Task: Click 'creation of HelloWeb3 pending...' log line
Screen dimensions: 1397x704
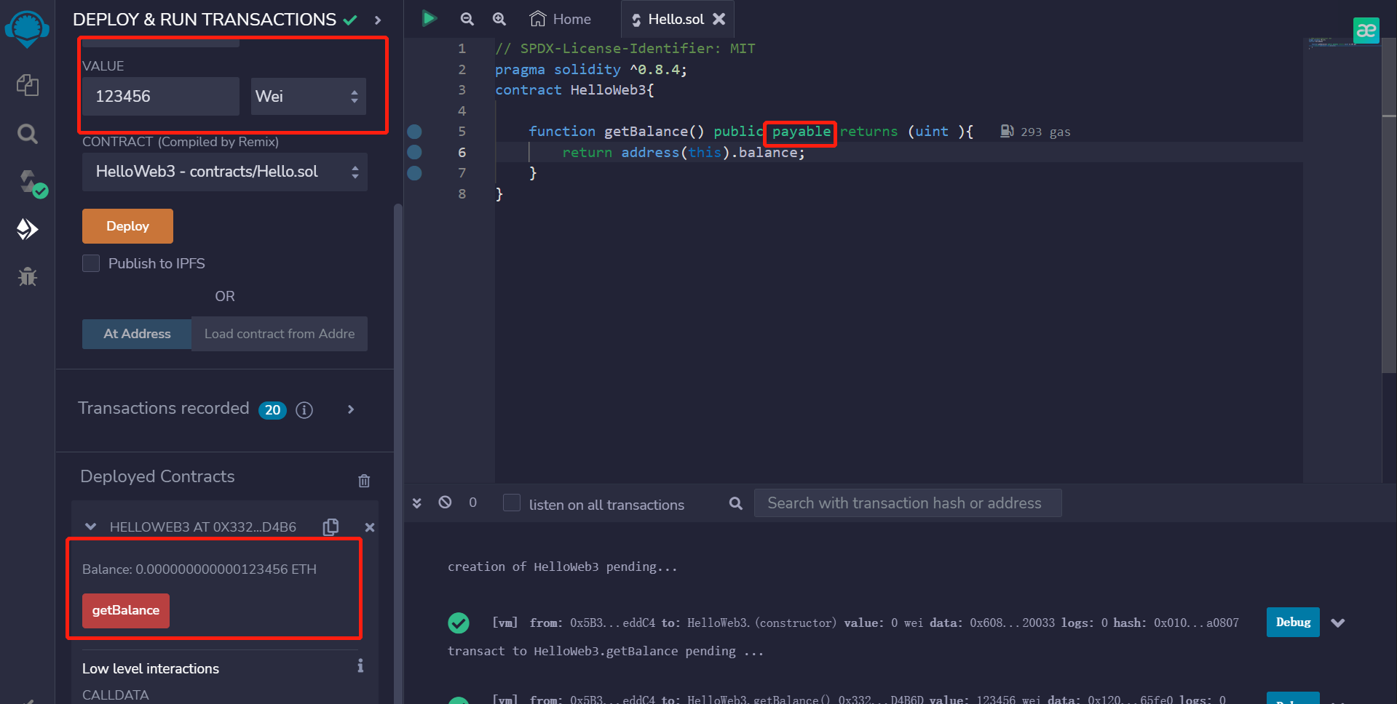Action: tap(563, 567)
